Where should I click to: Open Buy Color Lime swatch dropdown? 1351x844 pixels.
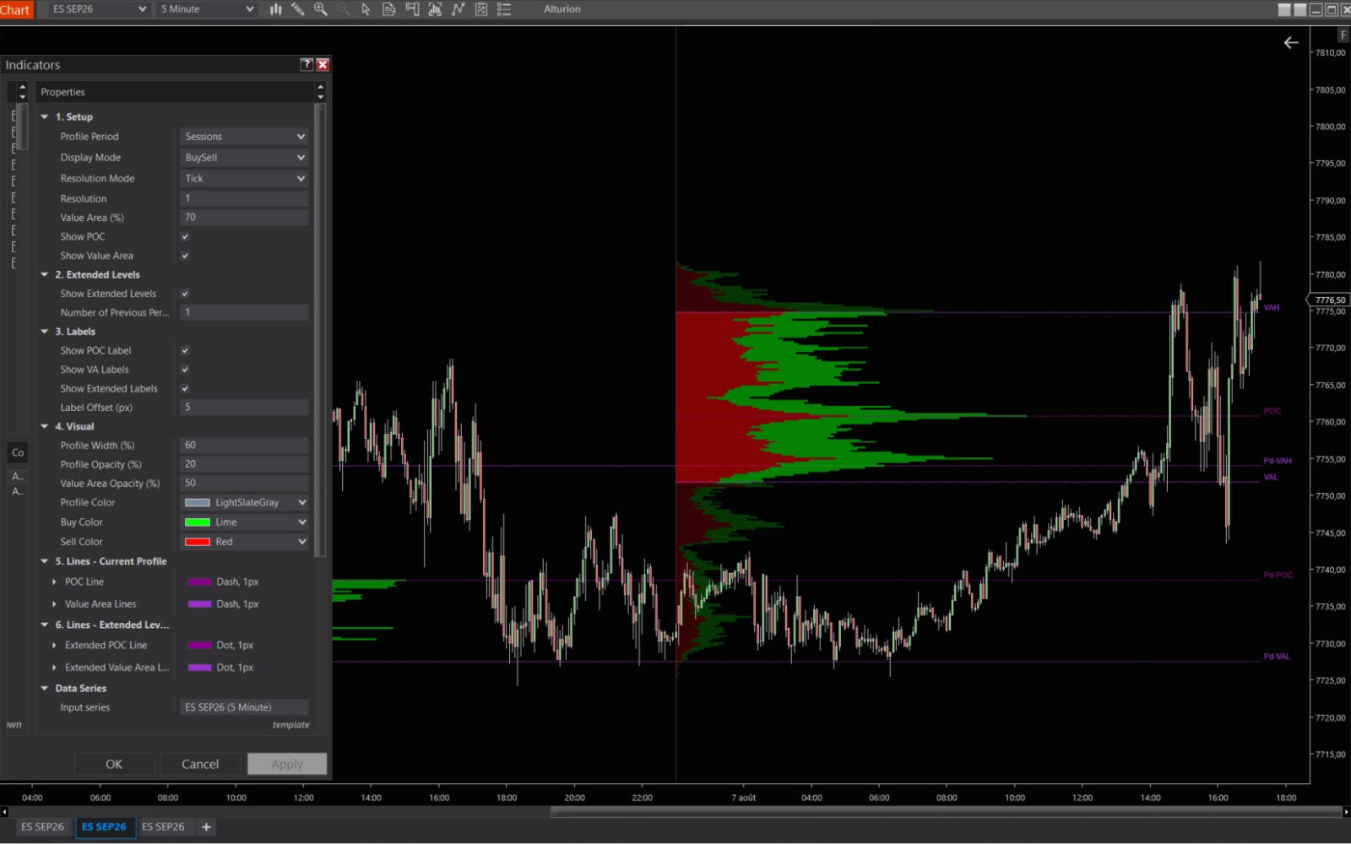point(244,522)
